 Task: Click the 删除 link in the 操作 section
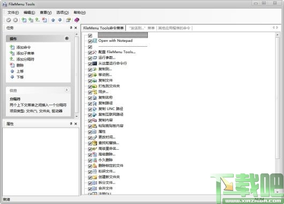pyautogui.click(x=20, y=65)
